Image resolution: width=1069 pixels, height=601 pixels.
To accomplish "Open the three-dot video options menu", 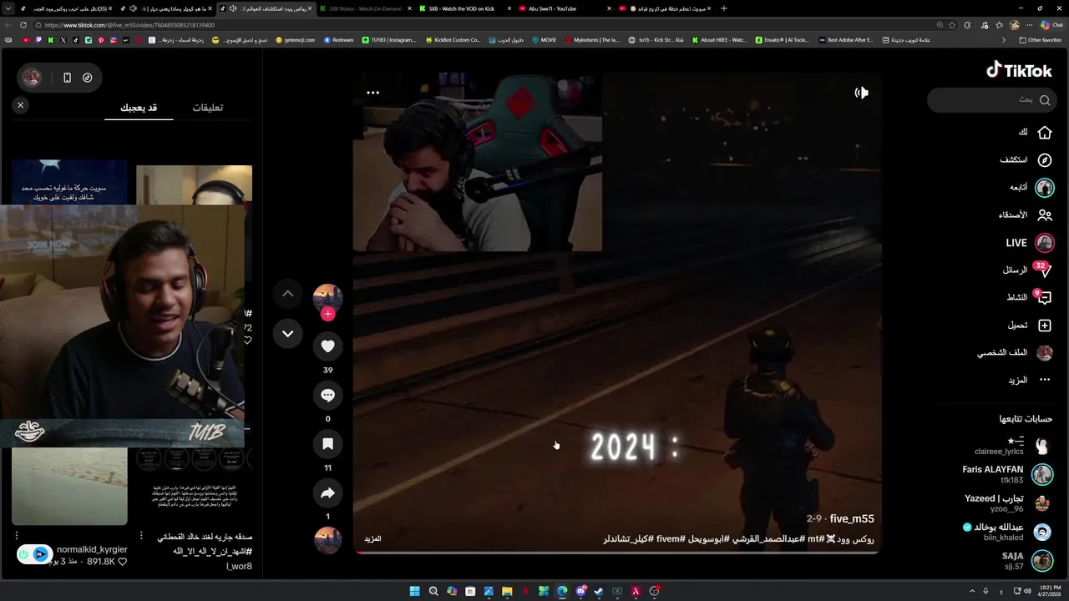I will [372, 93].
